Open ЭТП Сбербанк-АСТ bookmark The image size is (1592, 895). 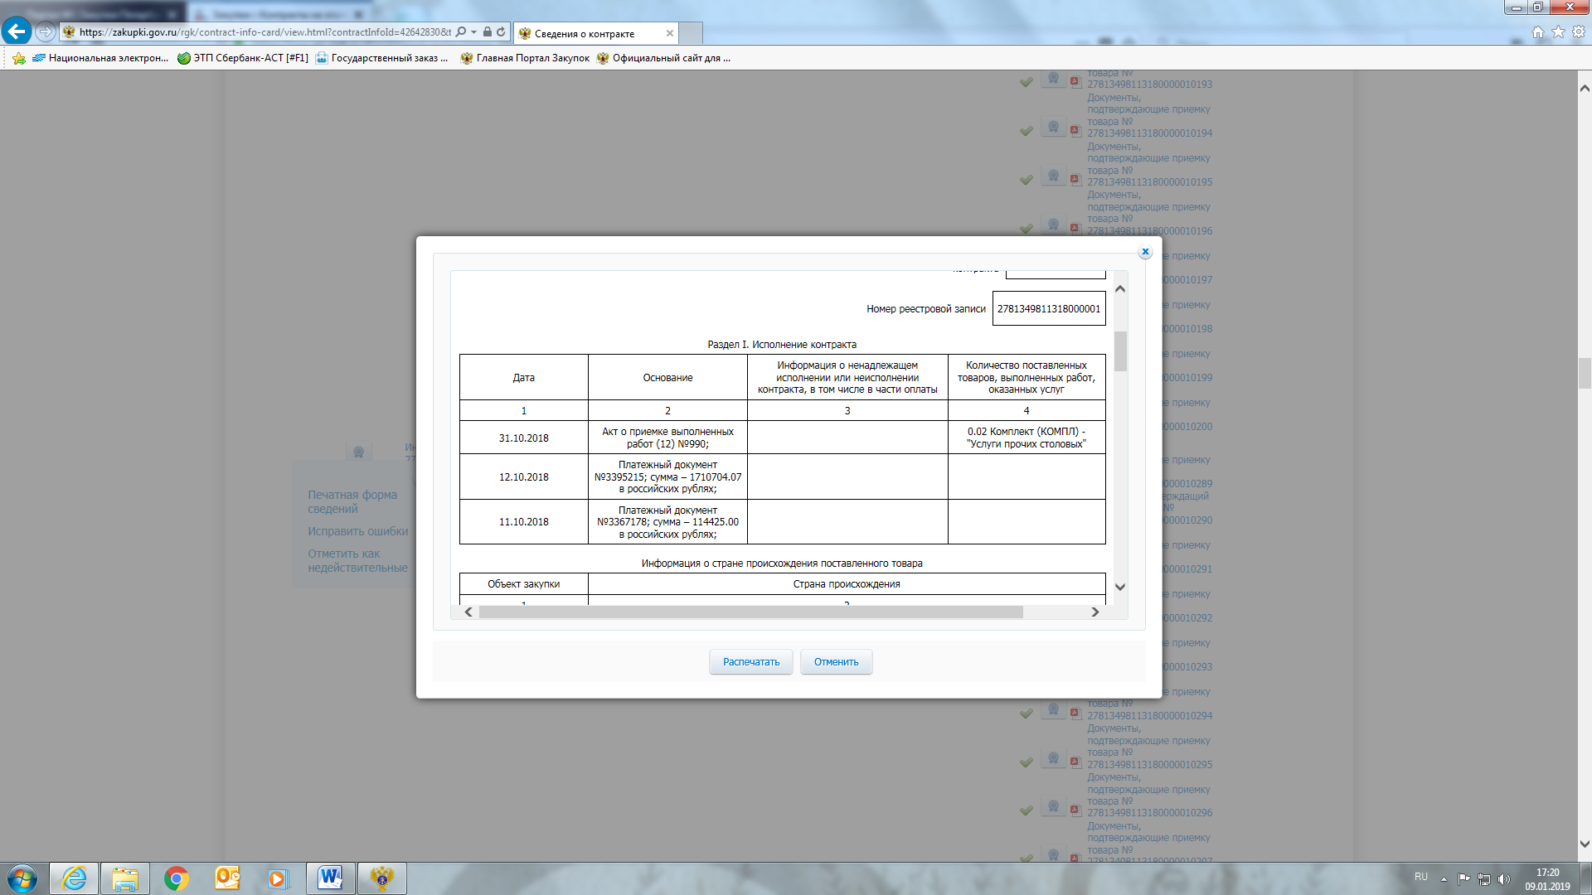pos(243,58)
